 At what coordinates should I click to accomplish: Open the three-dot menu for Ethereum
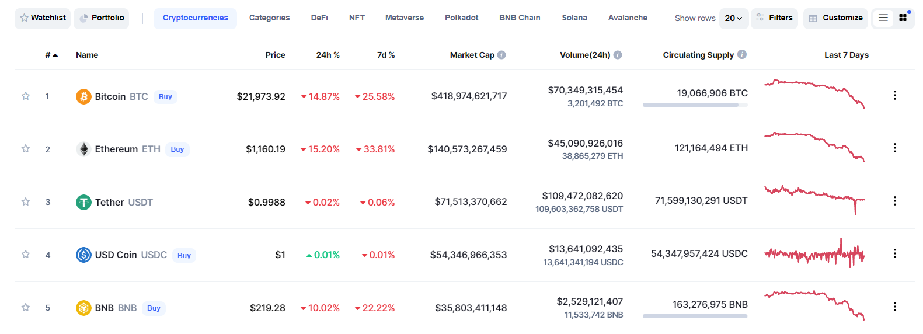(x=894, y=148)
